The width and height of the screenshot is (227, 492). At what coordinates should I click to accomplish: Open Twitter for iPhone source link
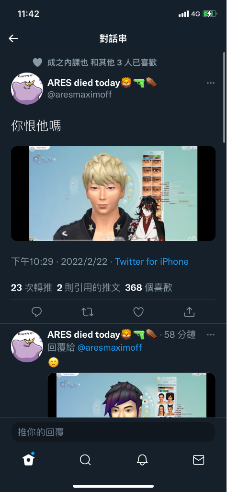152,261
